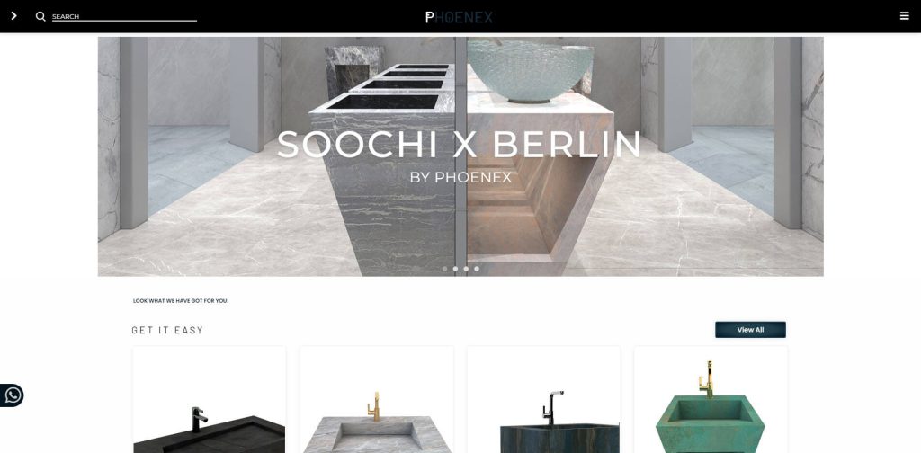
Task: Open WhatsApp chat icon
Action: (x=12, y=395)
